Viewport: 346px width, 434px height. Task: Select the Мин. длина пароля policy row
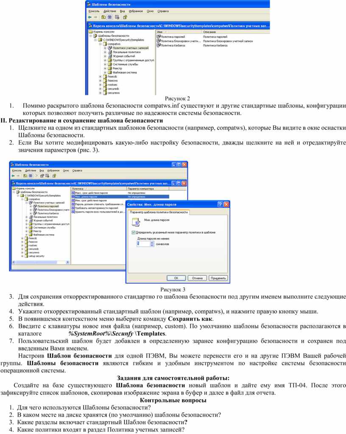point(120,197)
